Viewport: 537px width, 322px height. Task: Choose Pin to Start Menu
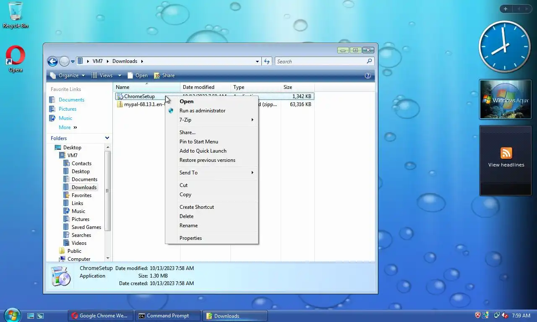[211, 142]
